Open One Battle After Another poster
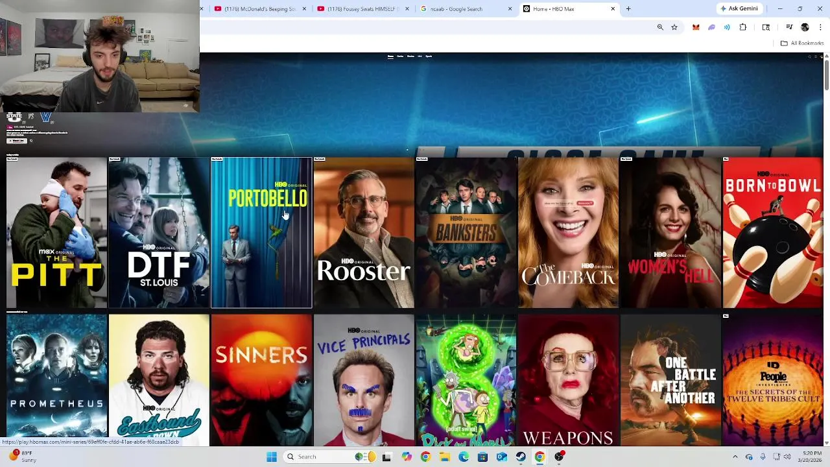Viewport: 830px width, 467px height. tap(670, 381)
